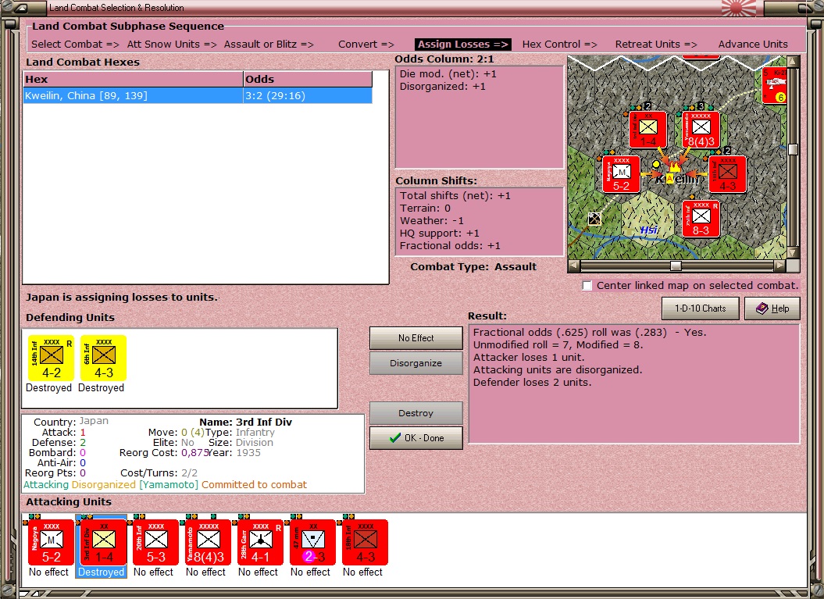Click the Weather: -1 shift line

pyautogui.click(x=431, y=221)
